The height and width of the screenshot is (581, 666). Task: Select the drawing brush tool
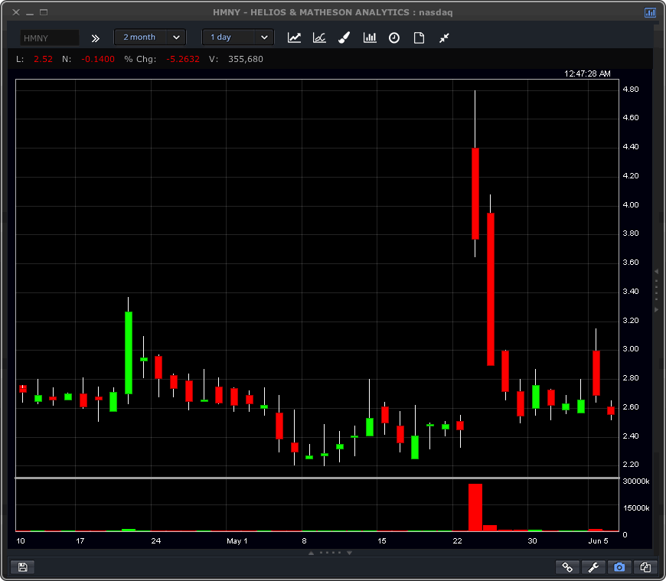pyautogui.click(x=344, y=37)
